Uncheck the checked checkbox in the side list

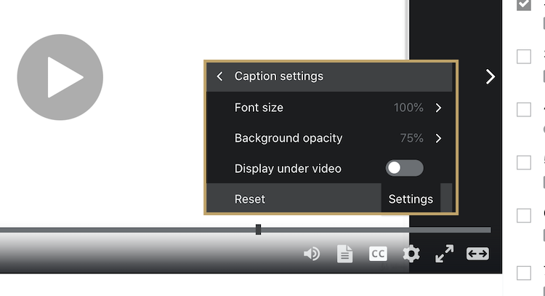(524, 5)
